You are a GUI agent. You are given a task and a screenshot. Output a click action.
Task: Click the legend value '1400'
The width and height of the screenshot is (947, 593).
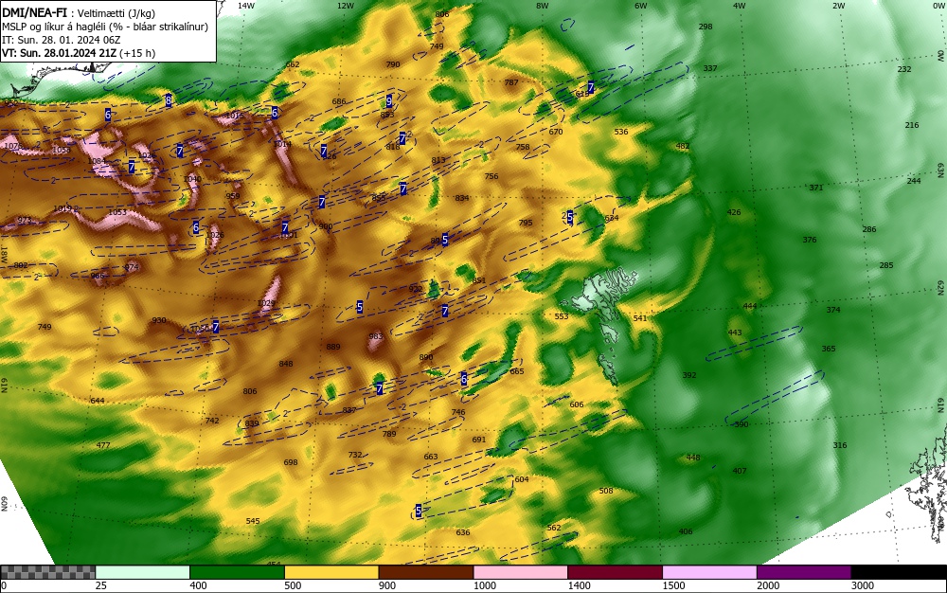click(579, 585)
